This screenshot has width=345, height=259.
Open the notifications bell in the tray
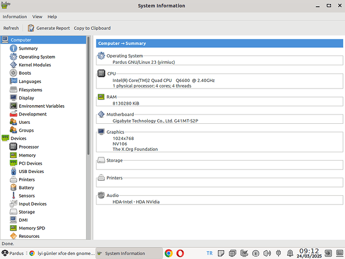click(290, 253)
